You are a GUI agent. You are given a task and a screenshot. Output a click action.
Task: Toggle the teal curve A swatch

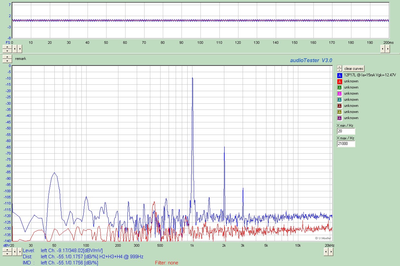pos(339,100)
